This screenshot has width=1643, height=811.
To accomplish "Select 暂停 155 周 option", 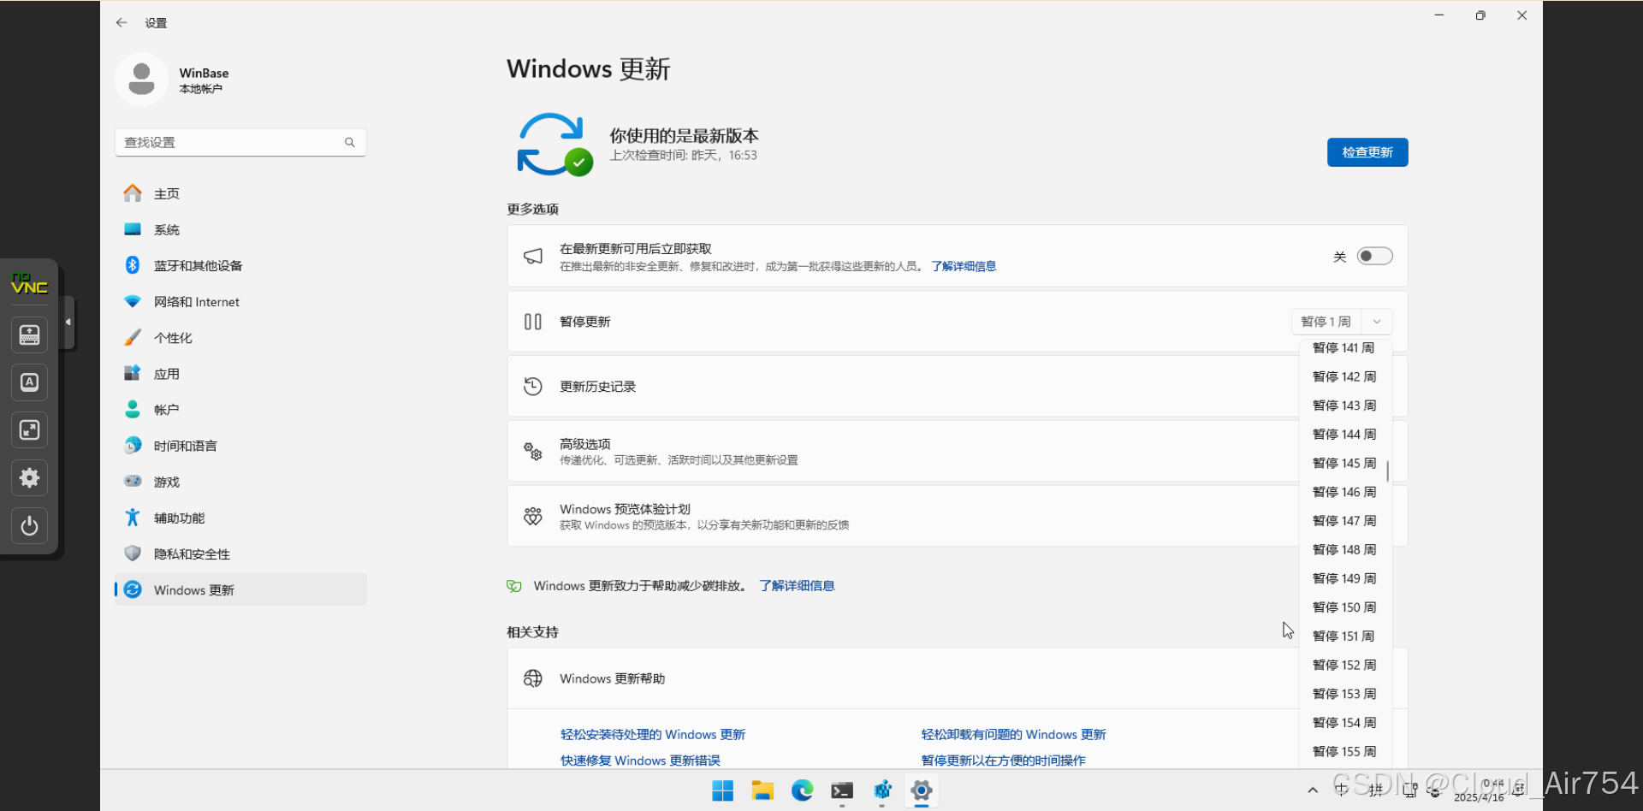I will point(1344,752).
